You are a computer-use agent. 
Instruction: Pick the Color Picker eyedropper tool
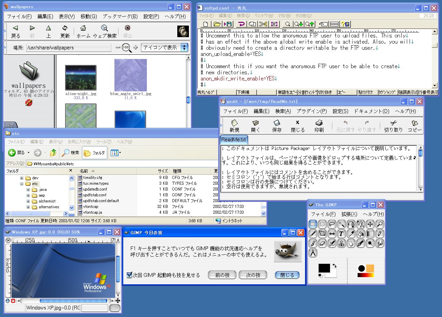point(351,233)
